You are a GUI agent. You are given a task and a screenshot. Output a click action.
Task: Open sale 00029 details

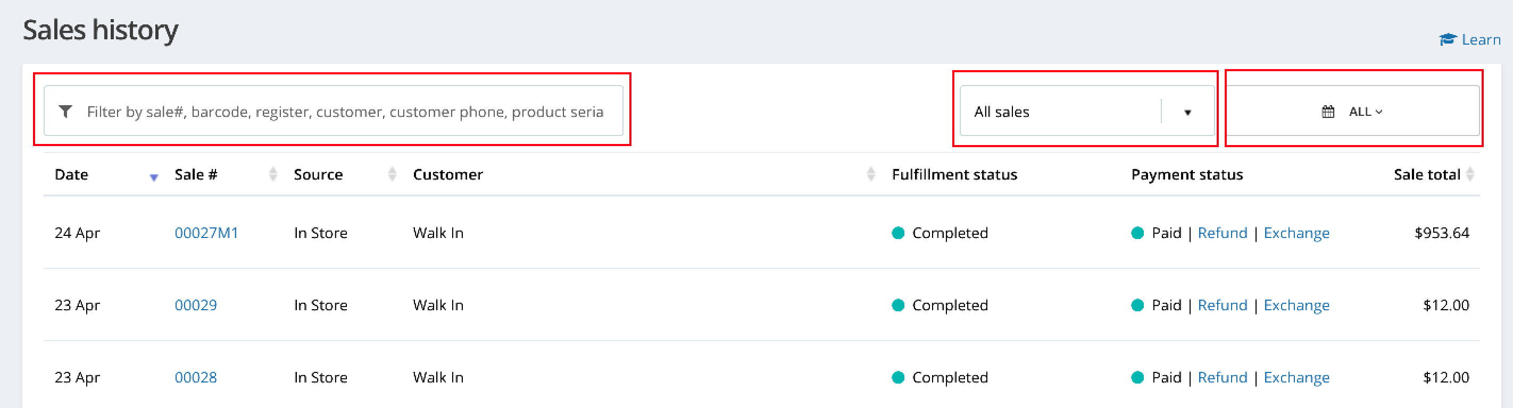click(x=196, y=305)
